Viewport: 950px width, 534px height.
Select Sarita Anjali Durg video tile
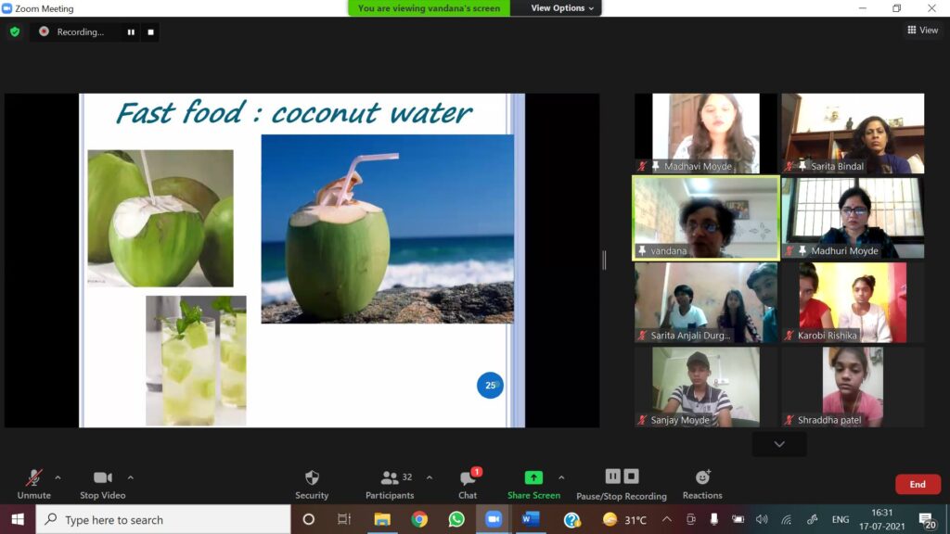click(706, 303)
